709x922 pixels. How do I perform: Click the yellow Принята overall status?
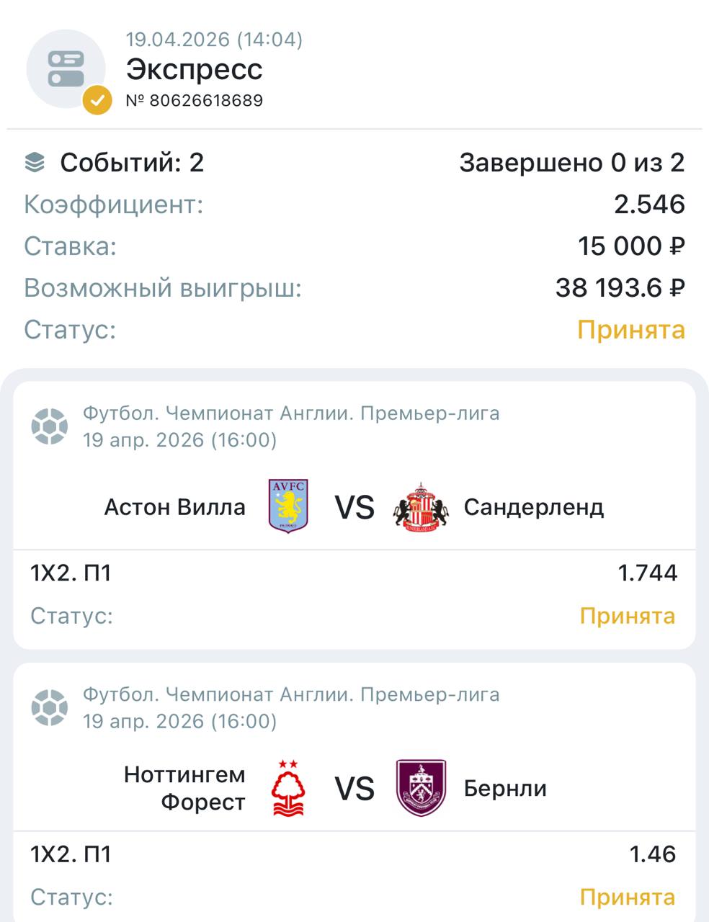coord(630,330)
